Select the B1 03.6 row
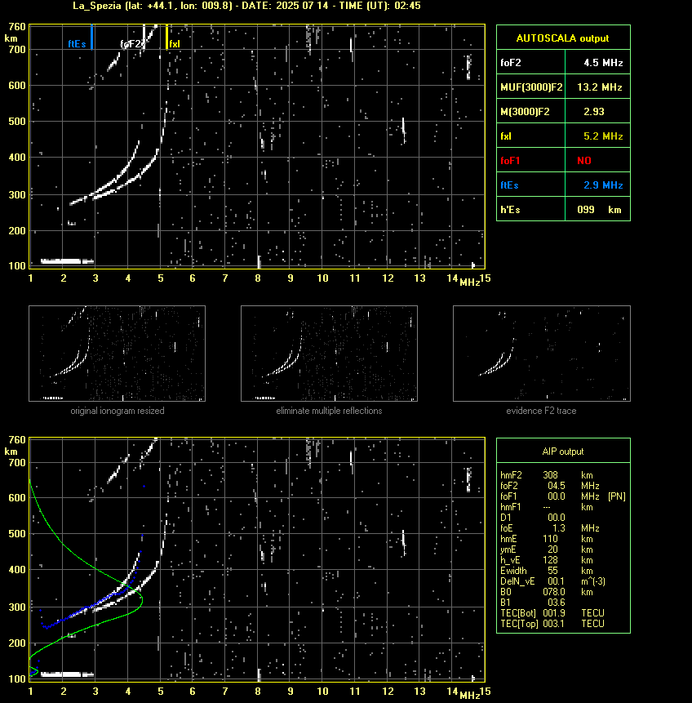The image size is (692, 703). (x=533, y=603)
